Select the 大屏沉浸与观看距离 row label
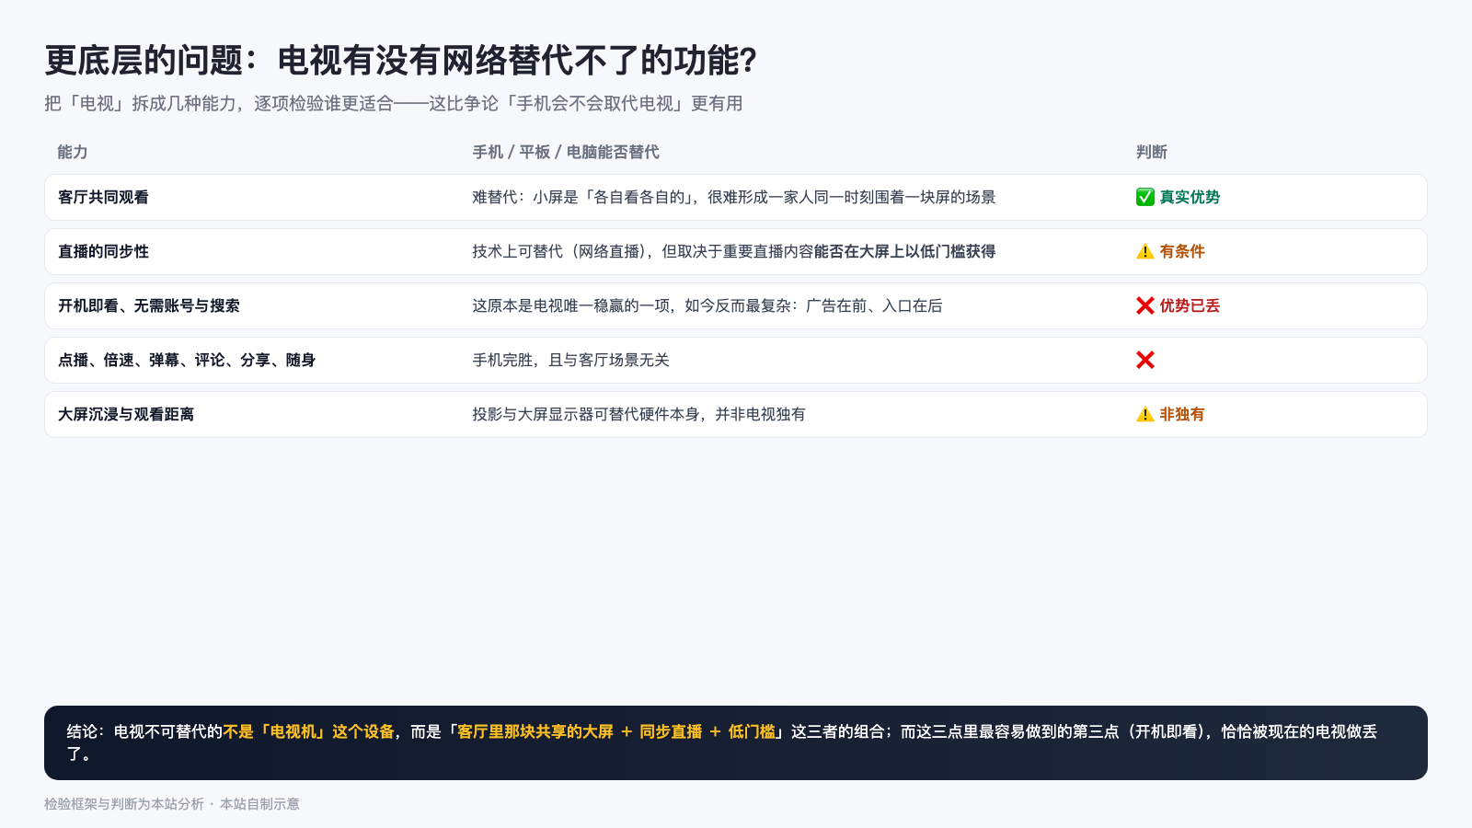 point(126,414)
